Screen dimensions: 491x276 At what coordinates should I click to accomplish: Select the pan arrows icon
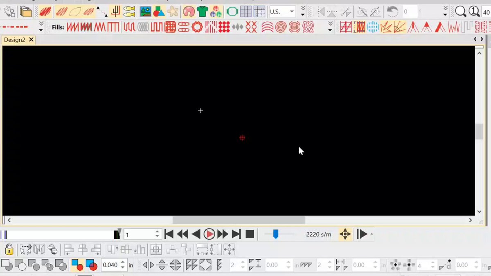[x=345, y=234]
